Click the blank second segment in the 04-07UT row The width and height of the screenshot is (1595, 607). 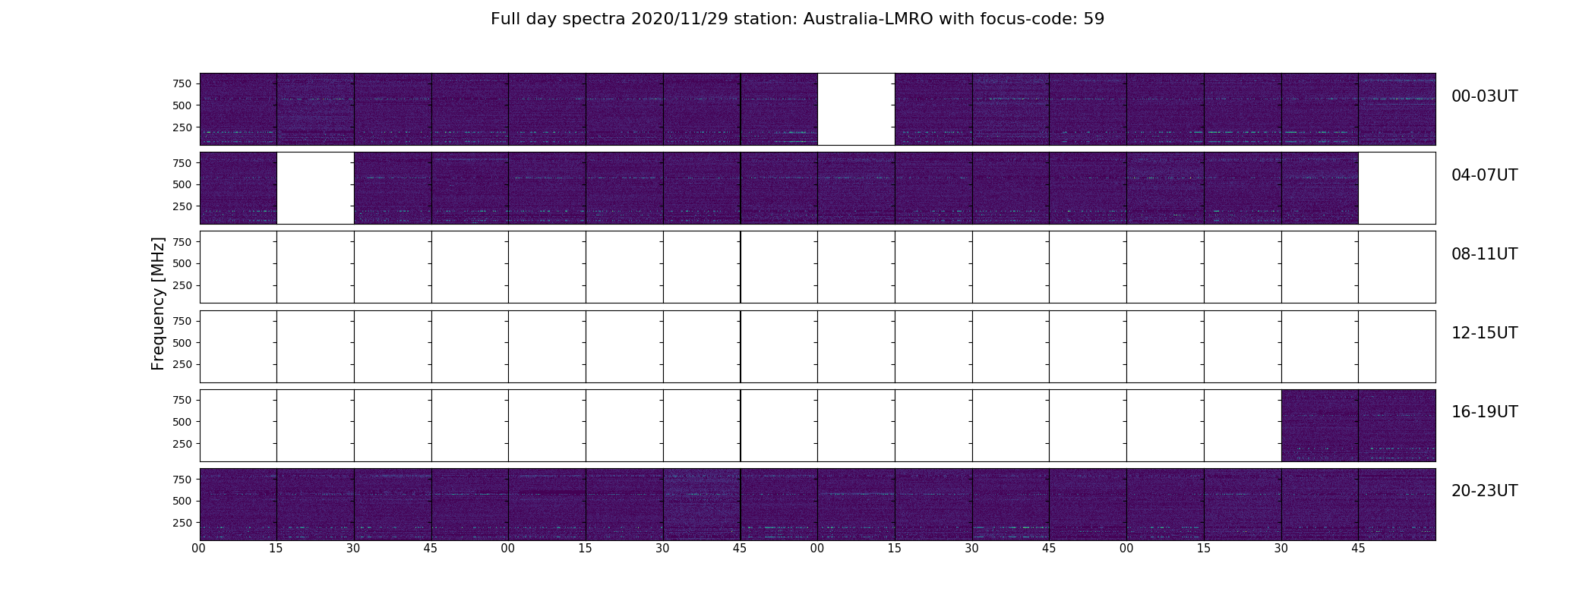[315, 188]
